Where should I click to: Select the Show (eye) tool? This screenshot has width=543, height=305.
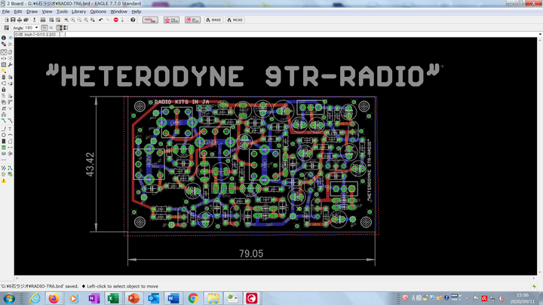point(10,38)
